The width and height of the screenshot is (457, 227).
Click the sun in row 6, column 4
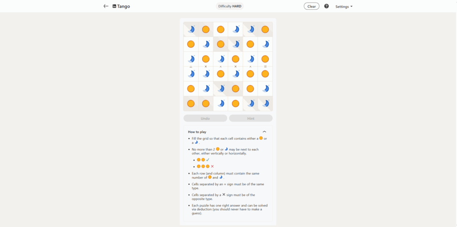coord(236,104)
